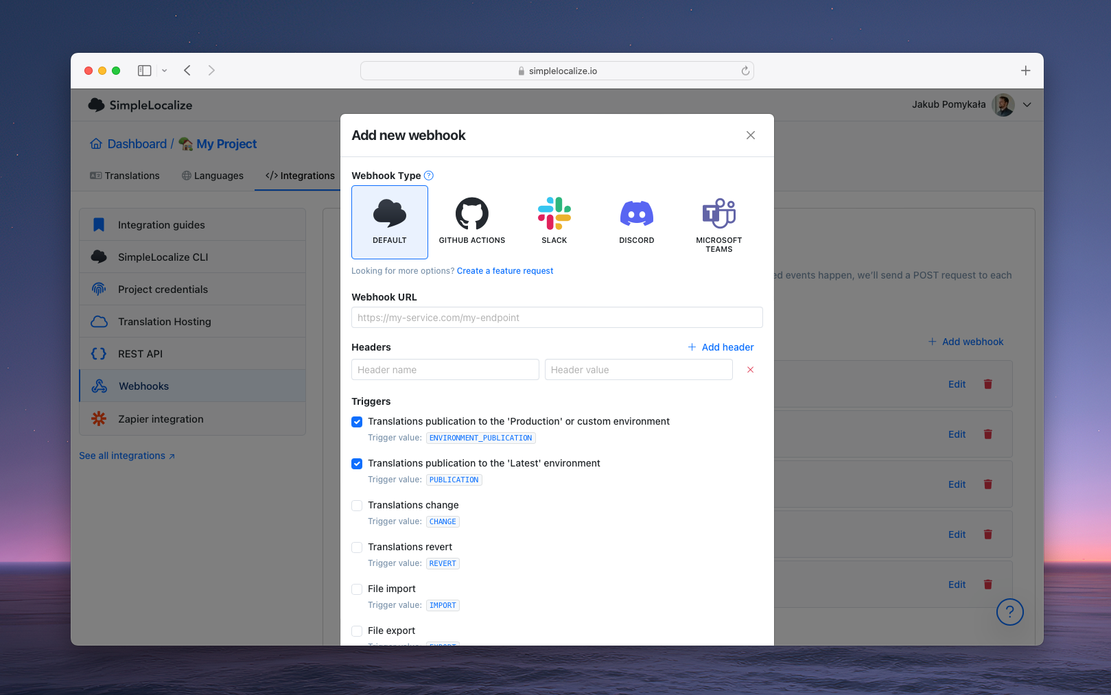Open Translation Hosting sidebar item
This screenshot has height=695, width=1111.
193,322
